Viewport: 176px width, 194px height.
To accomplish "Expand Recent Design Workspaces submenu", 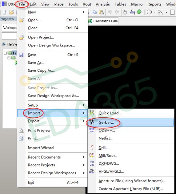I will (x=53, y=173).
